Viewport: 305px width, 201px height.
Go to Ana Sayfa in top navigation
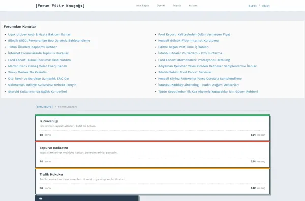(x=142, y=6)
